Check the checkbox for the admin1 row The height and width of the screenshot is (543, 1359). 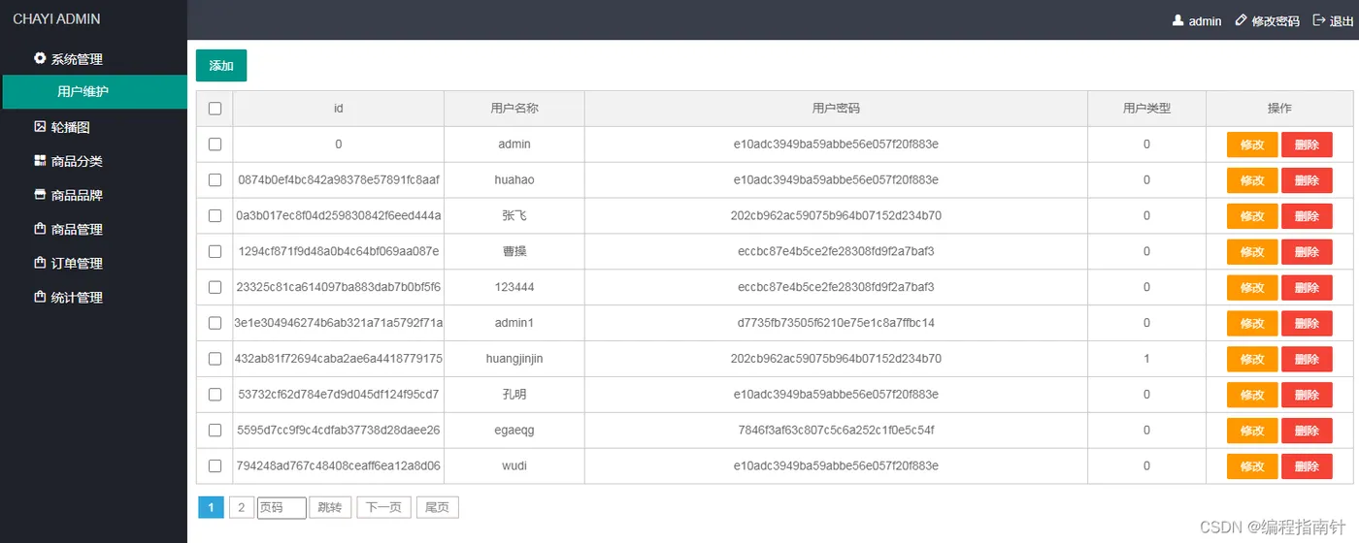(x=215, y=323)
